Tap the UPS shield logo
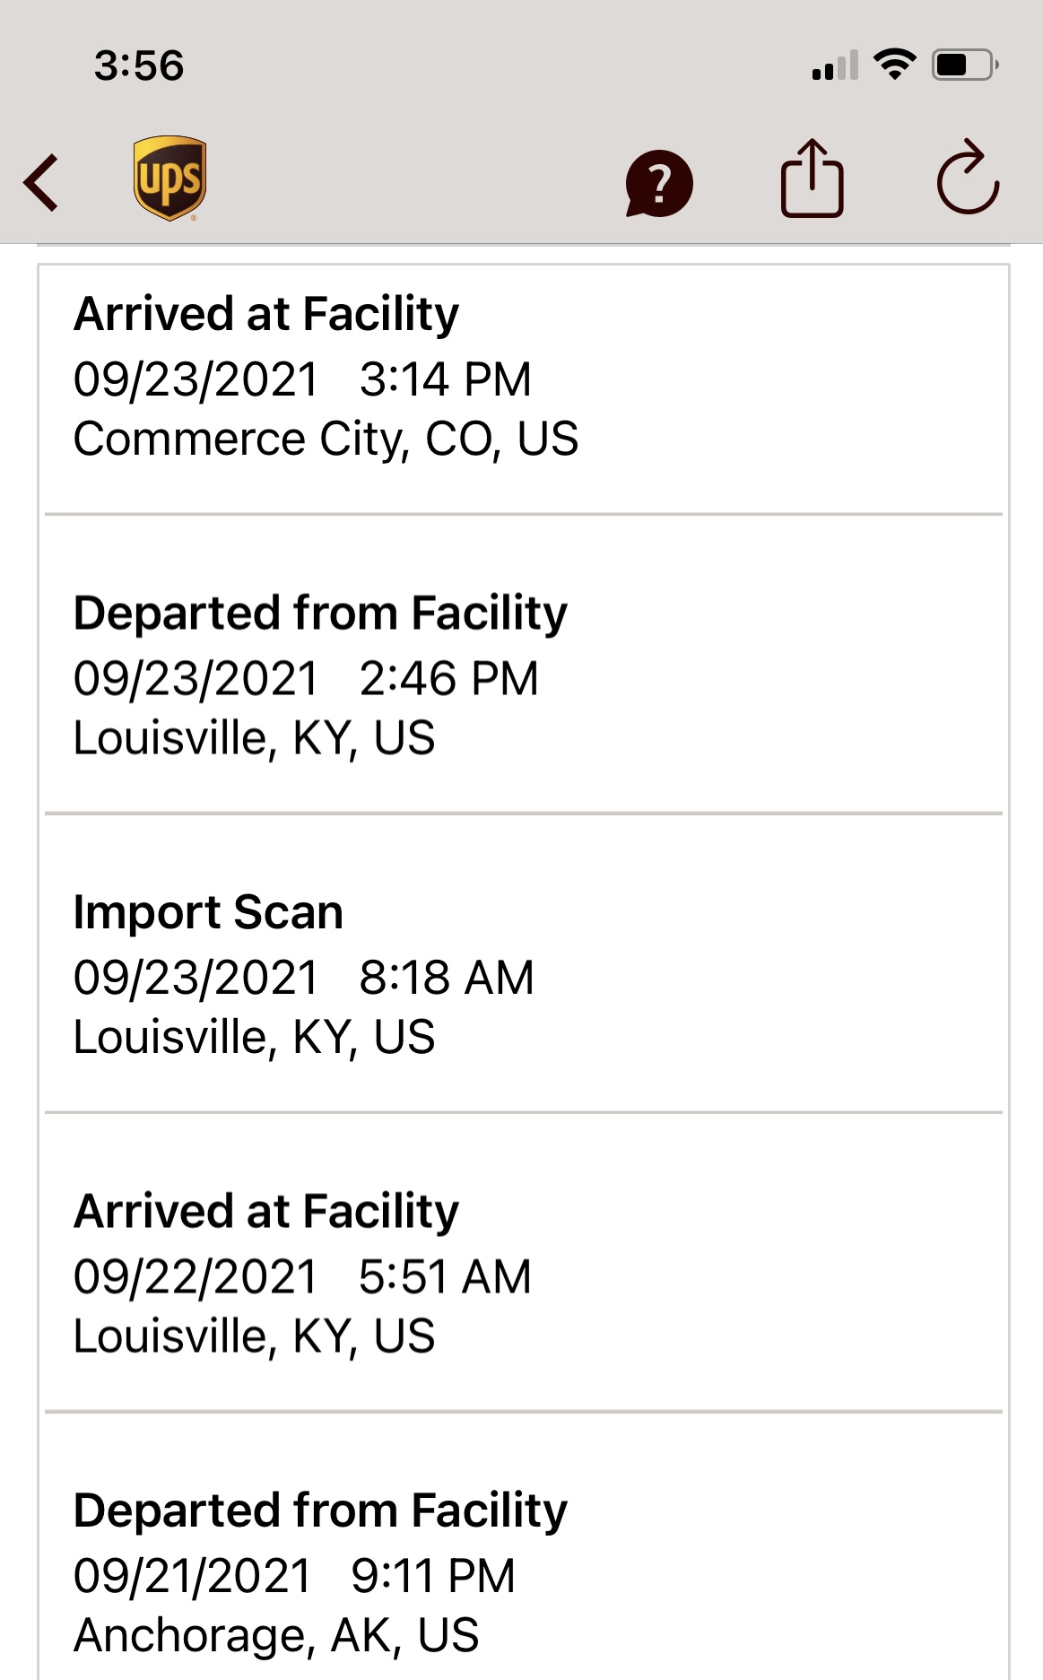This screenshot has width=1043, height=1680. coord(169,178)
